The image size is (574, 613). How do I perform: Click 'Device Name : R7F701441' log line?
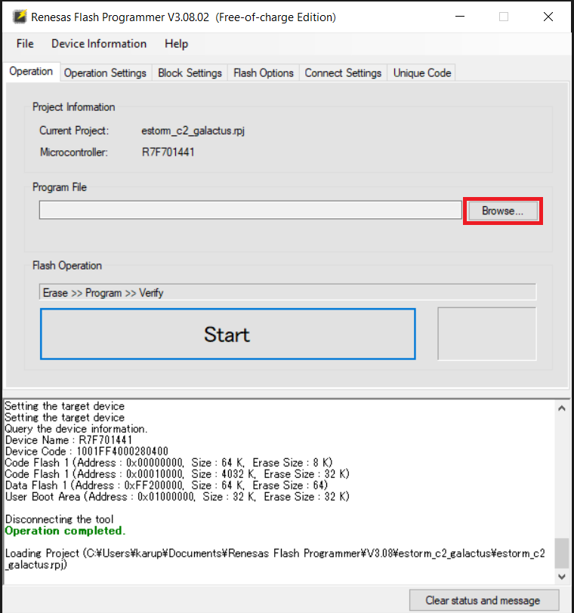(69, 440)
